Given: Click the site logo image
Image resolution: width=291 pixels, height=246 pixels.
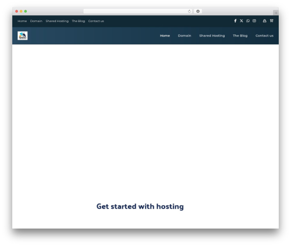Looking at the screenshot, I should coord(23,35).
